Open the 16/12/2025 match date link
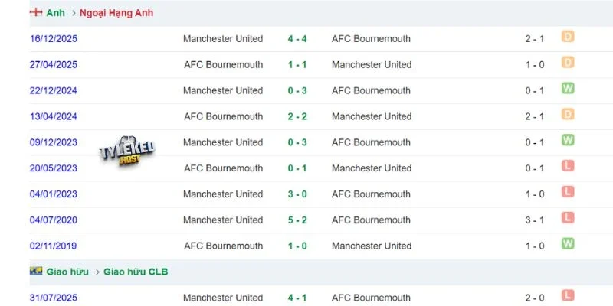This screenshot has width=613, height=306. (x=54, y=39)
